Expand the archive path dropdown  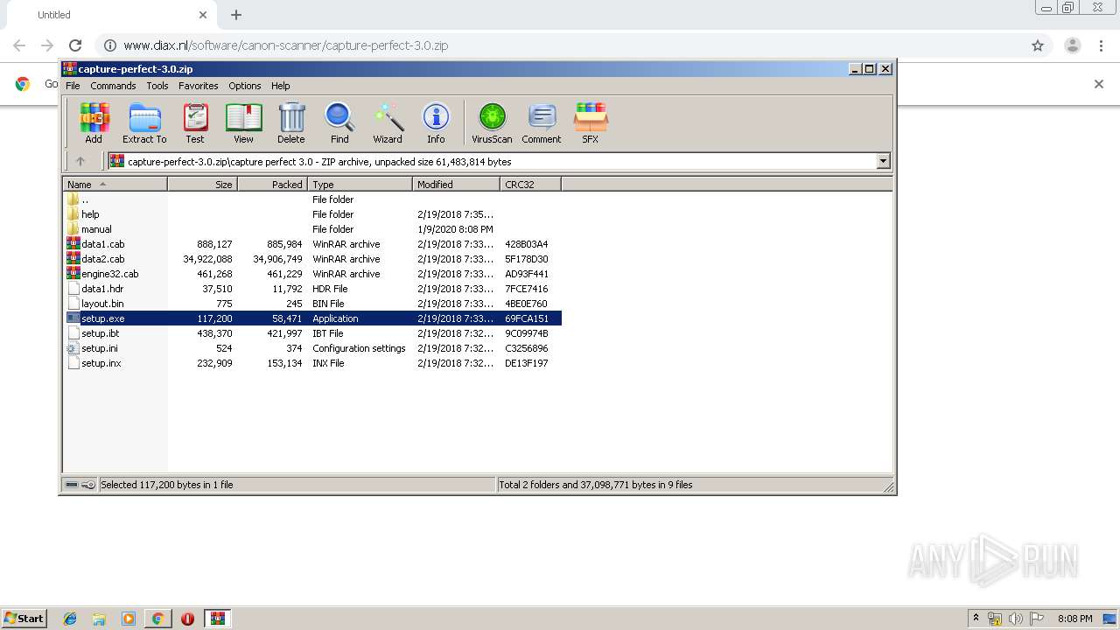pos(883,161)
